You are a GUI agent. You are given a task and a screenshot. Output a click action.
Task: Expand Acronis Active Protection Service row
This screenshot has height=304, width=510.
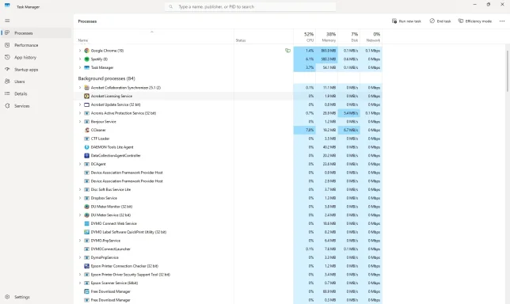tap(80, 113)
